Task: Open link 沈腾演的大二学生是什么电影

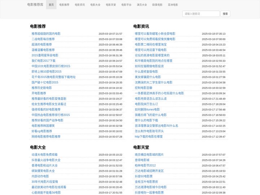Action: coord(153,82)
